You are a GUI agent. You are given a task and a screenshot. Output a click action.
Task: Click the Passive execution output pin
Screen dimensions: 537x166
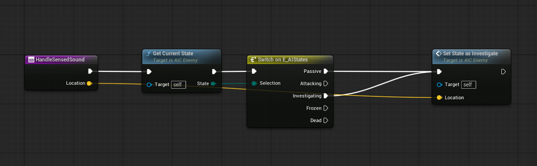click(326, 71)
